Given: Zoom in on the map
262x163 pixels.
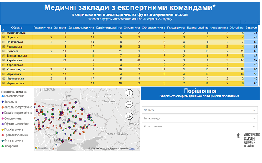Looking at the screenshot, I should [129, 93].
